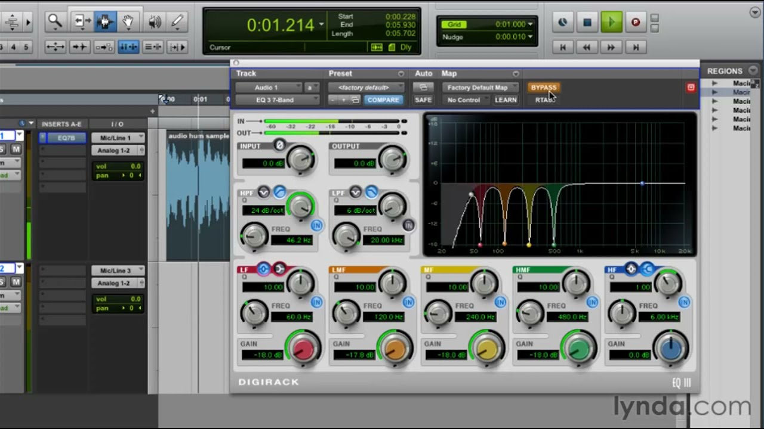This screenshot has height=429, width=764.
Task: Click the SAFE automation button
Action: click(423, 100)
